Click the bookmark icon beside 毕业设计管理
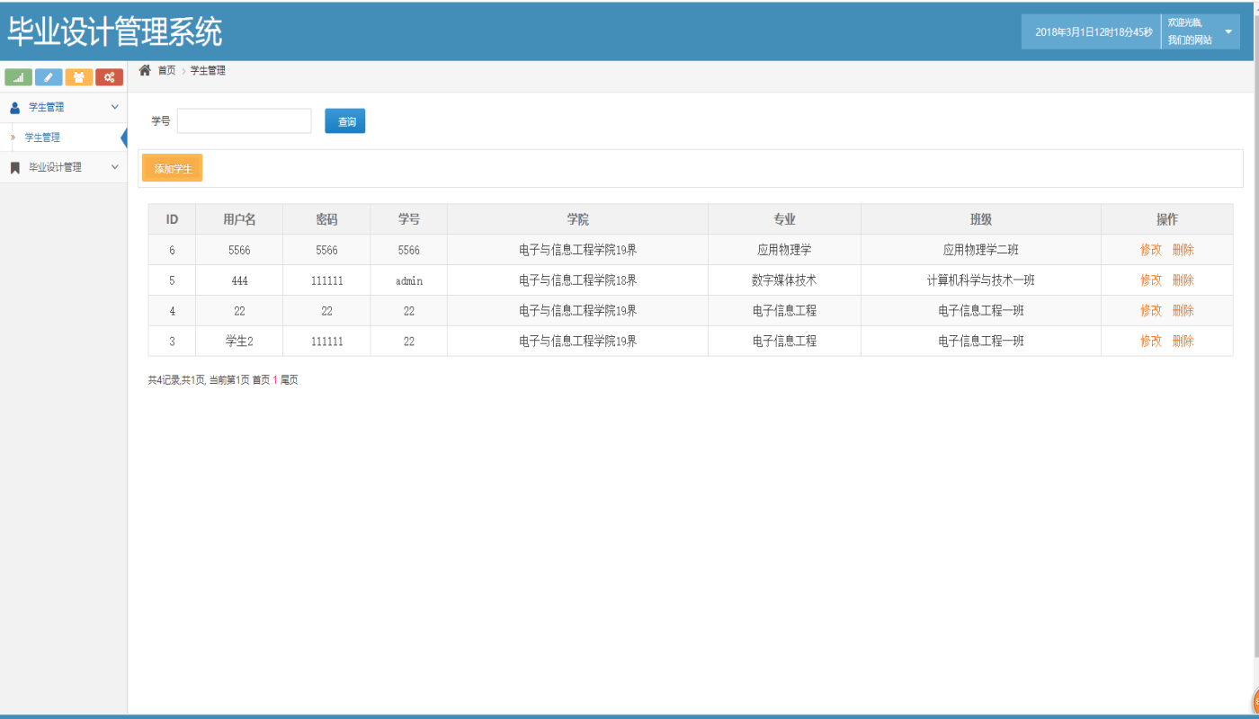Screen dimensions: 1259x719 click(x=14, y=167)
